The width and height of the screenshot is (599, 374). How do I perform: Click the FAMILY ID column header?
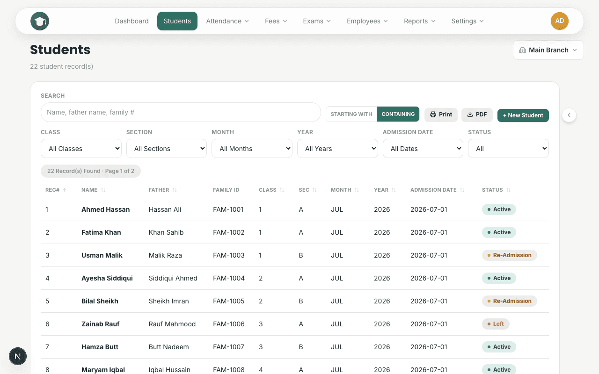pyautogui.click(x=226, y=190)
